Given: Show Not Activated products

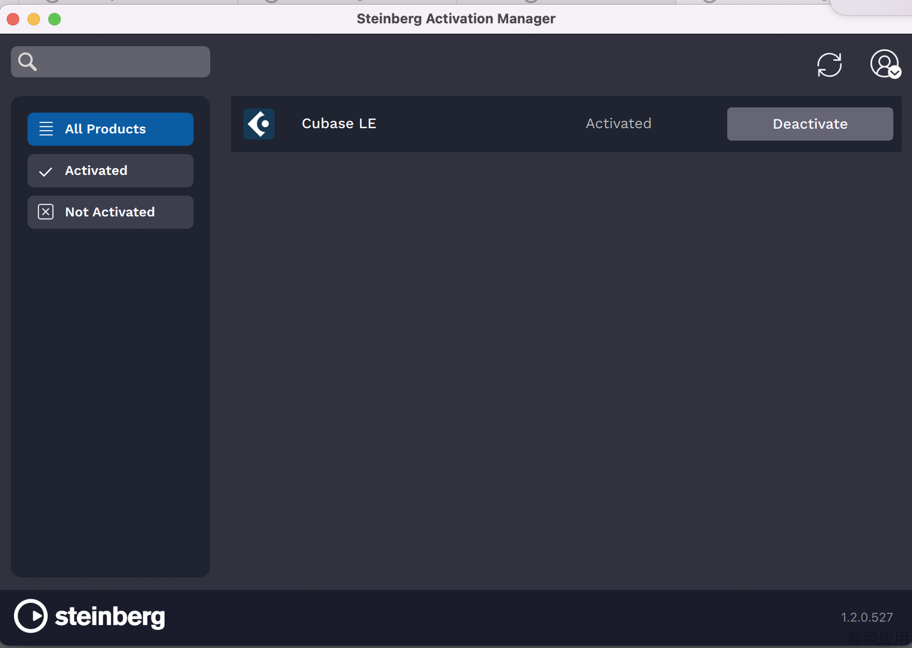Looking at the screenshot, I should (x=111, y=212).
